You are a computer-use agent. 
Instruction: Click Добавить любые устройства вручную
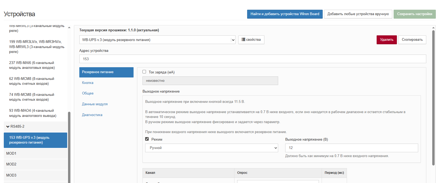(358, 14)
